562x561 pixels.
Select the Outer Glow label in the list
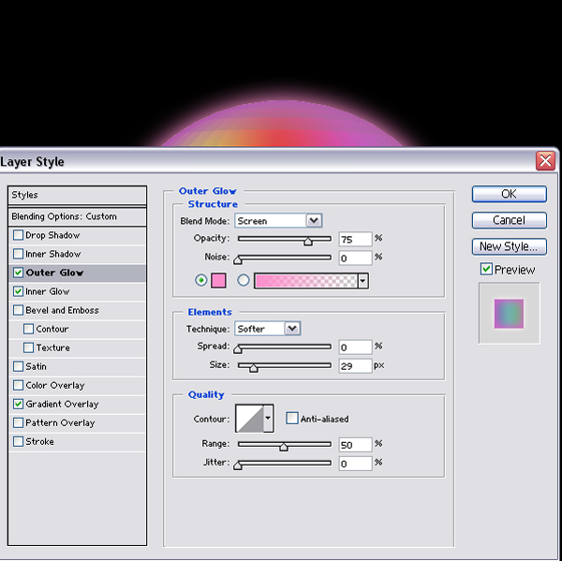click(x=54, y=273)
